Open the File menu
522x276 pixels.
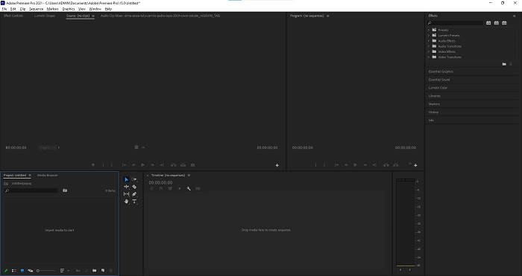[x=4, y=9]
